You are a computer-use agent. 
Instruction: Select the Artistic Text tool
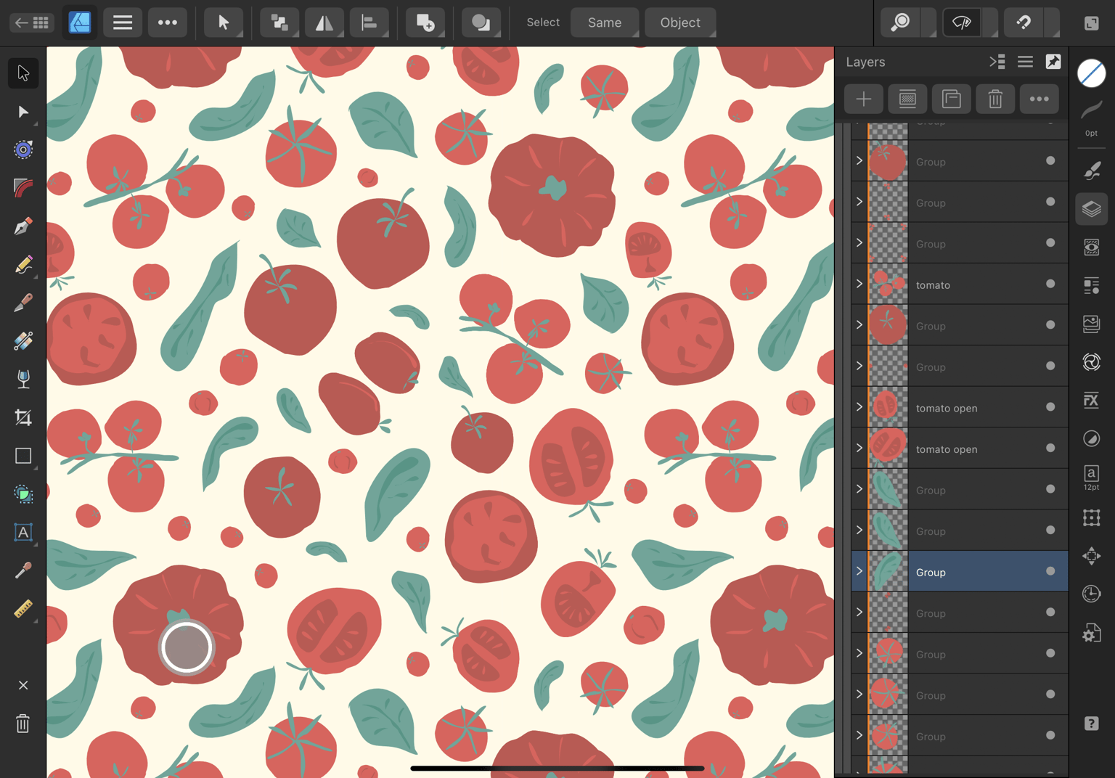(23, 533)
